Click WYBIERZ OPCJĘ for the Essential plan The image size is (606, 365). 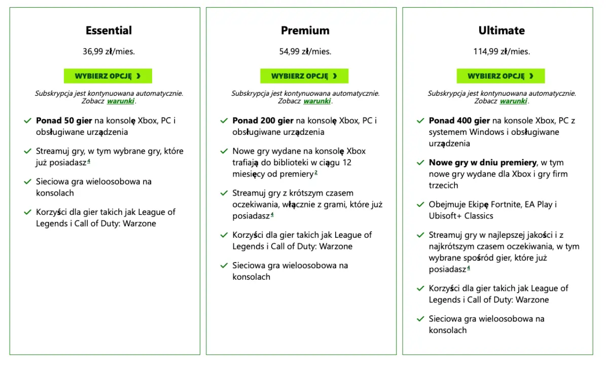(x=108, y=76)
